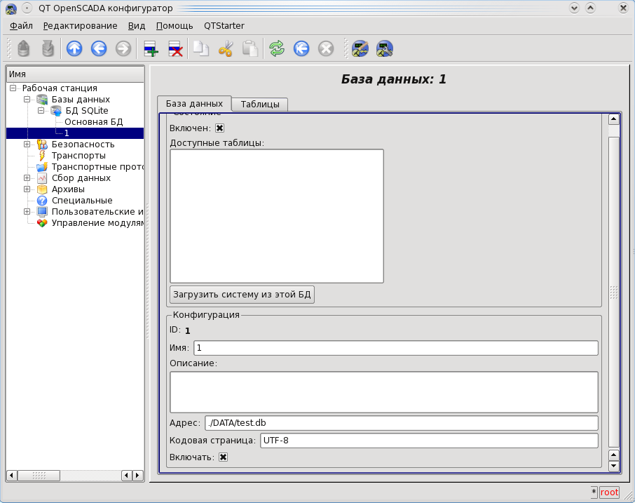Click the blue Back arrow toolbar icon
This screenshot has height=503, width=635.
99,48
